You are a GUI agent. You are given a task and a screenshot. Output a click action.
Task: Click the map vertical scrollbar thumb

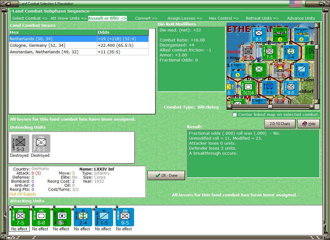317,47
